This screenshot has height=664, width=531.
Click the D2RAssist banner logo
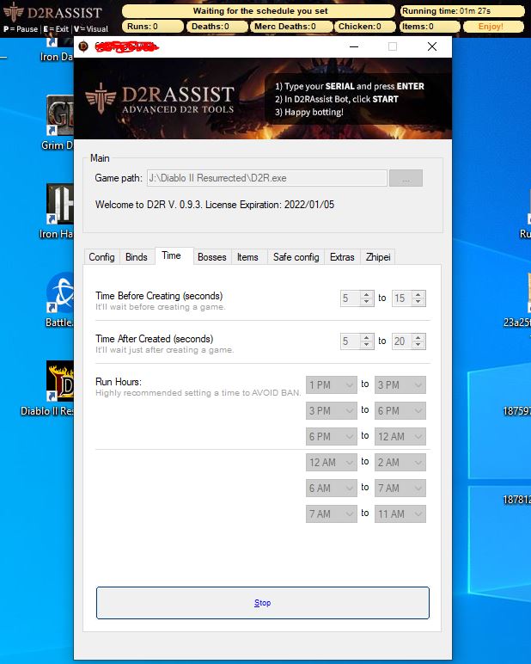click(163, 99)
